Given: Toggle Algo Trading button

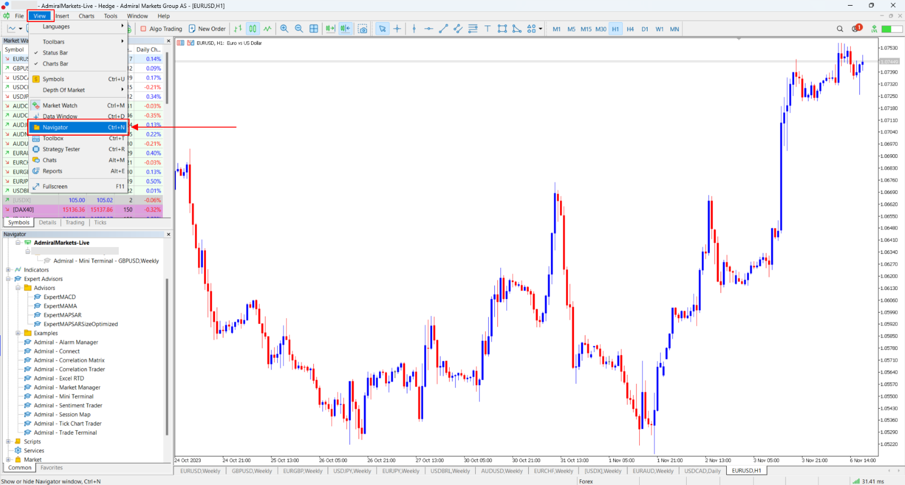Looking at the screenshot, I should point(161,29).
